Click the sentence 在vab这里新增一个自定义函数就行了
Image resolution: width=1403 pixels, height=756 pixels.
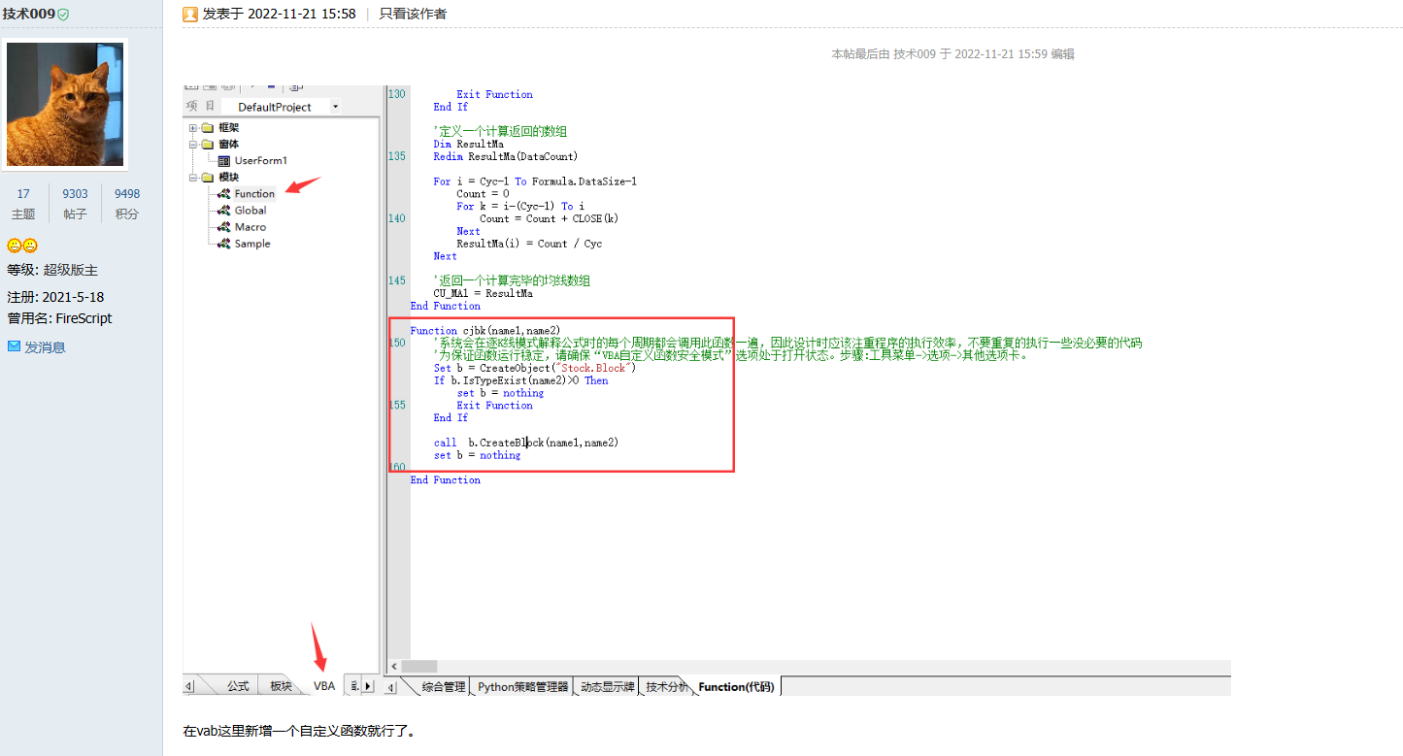tap(299, 731)
